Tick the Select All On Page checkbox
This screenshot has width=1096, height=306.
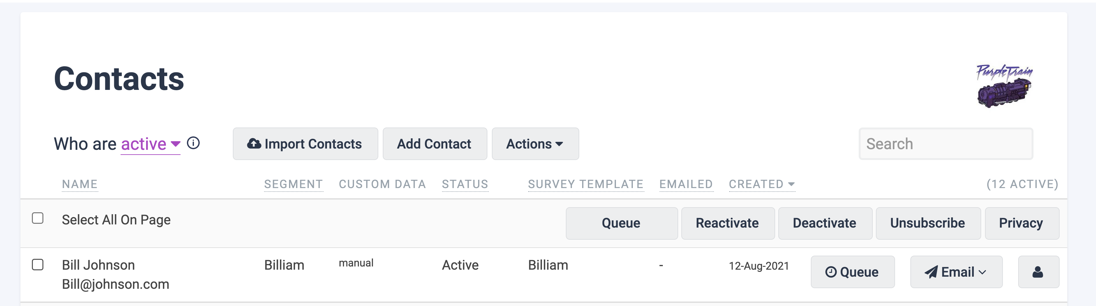(x=38, y=218)
